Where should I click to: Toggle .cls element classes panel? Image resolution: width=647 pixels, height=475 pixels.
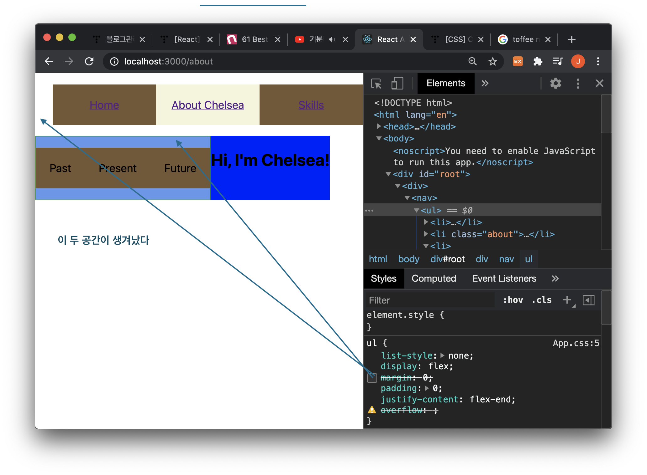point(541,300)
